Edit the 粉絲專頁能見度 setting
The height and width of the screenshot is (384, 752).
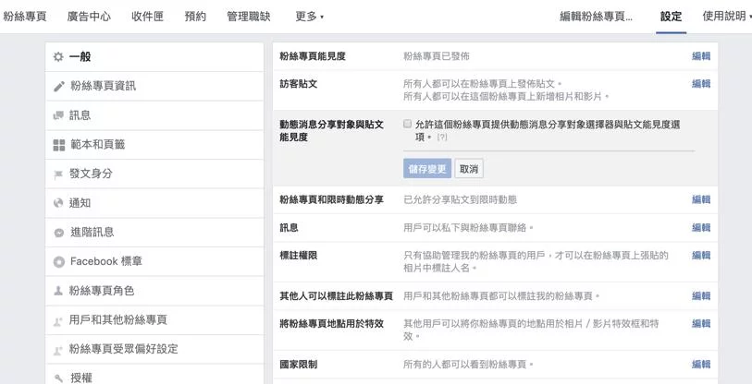701,56
